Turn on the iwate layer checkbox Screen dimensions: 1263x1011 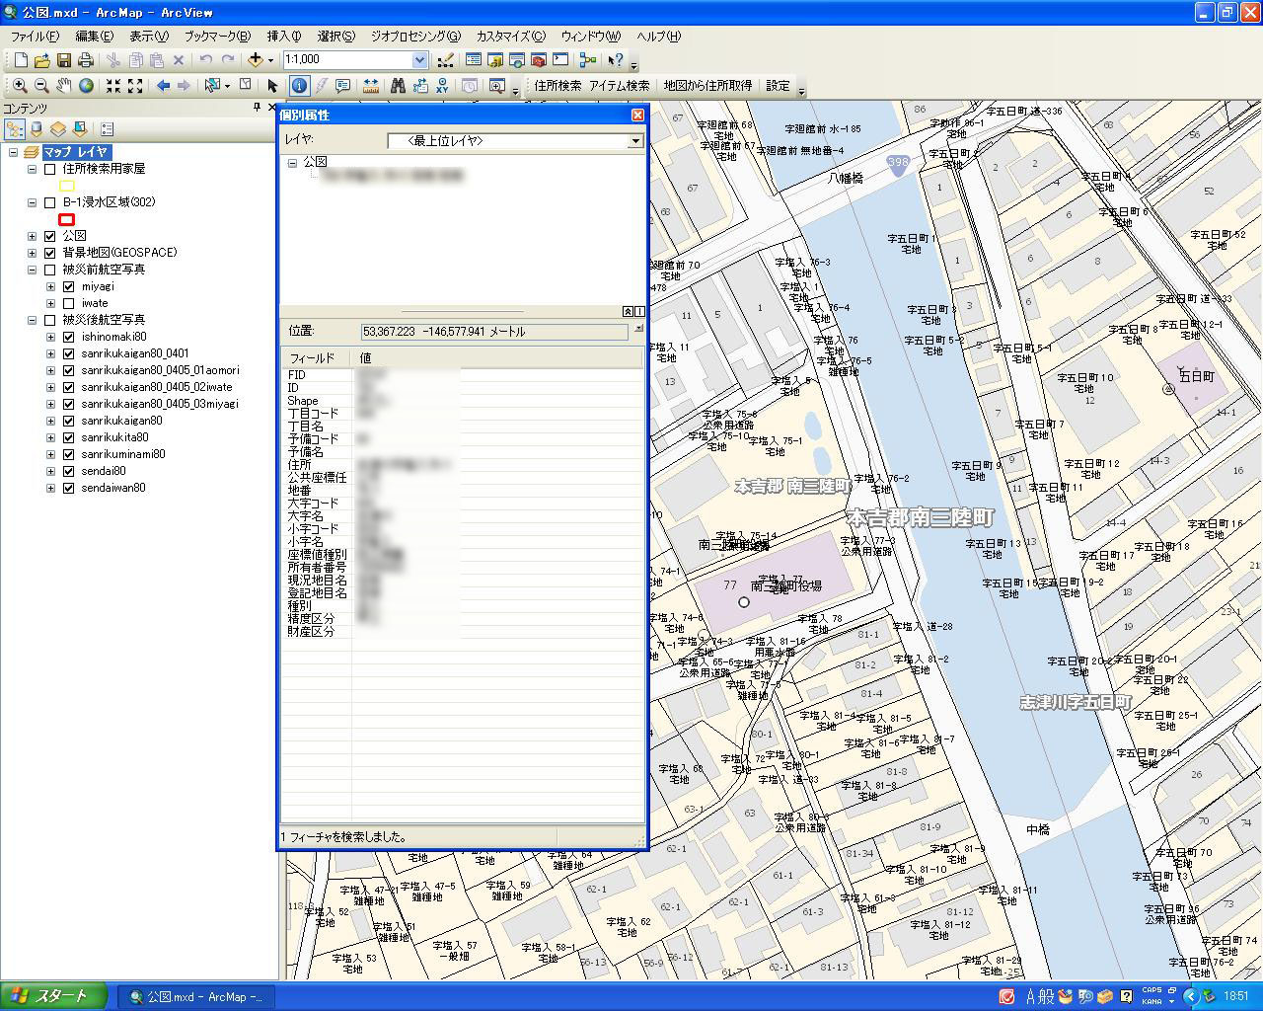click(x=69, y=304)
